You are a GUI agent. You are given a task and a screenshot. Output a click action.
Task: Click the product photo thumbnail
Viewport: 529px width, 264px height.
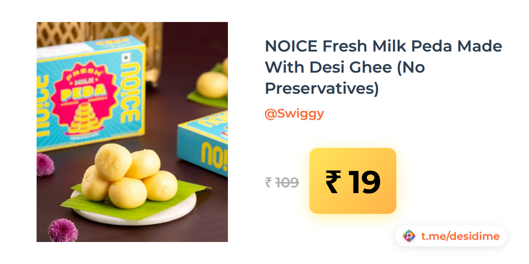click(x=132, y=132)
